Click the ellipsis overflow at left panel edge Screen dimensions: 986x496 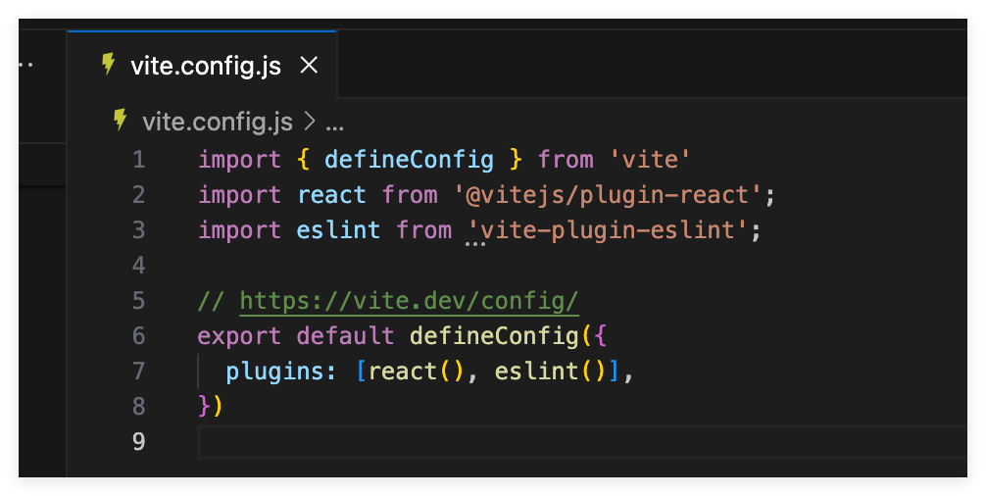pos(26,65)
